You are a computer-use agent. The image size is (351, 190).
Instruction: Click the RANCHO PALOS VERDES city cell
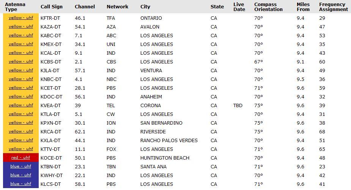click(169, 141)
